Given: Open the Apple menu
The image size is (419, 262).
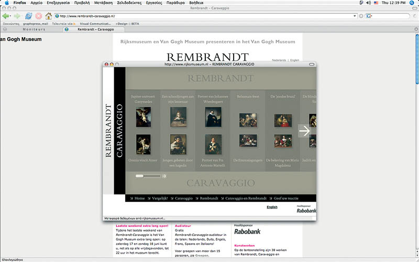Looking at the screenshot, I should [x=7, y=3].
